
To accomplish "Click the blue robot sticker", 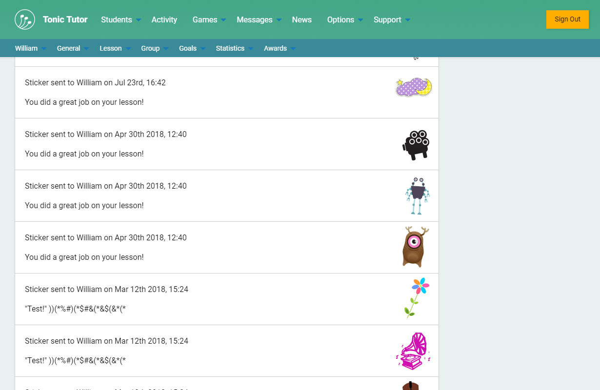I will 417,196.
